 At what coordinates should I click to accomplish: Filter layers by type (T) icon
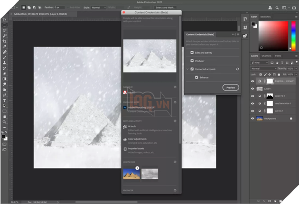282,63
